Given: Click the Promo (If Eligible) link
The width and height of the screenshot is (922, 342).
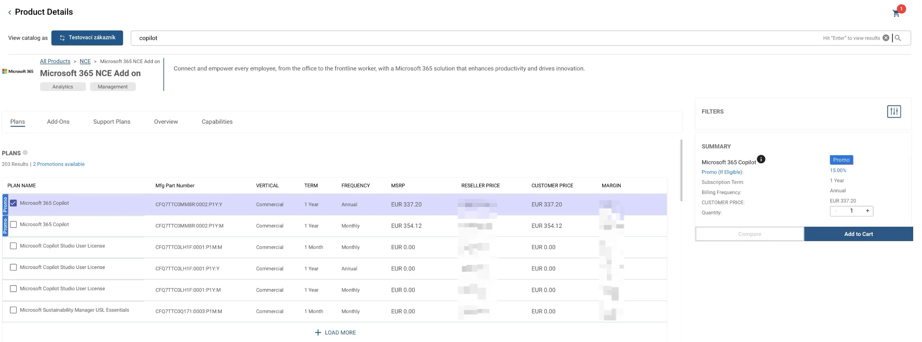Looking at the screenshot, I should coord(722,172).
